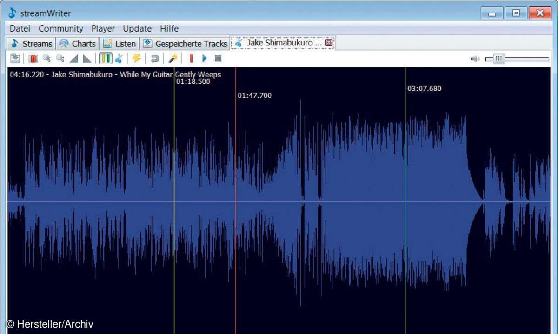
Task: Apply the fade-in triangle tool
Action: pyautogui.click(x=73, y=58)
